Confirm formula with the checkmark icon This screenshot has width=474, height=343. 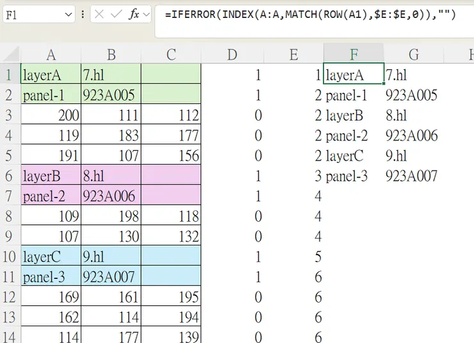pyautogui.click(x=116, y=14)
